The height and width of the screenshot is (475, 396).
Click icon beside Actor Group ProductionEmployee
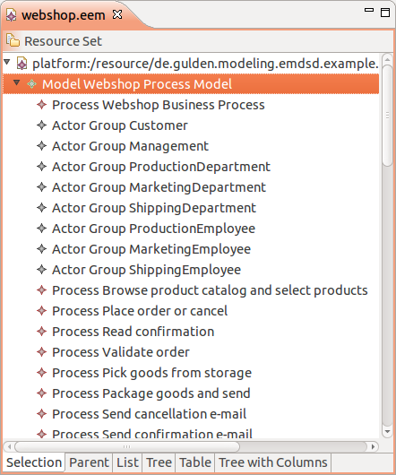(41, 229)
